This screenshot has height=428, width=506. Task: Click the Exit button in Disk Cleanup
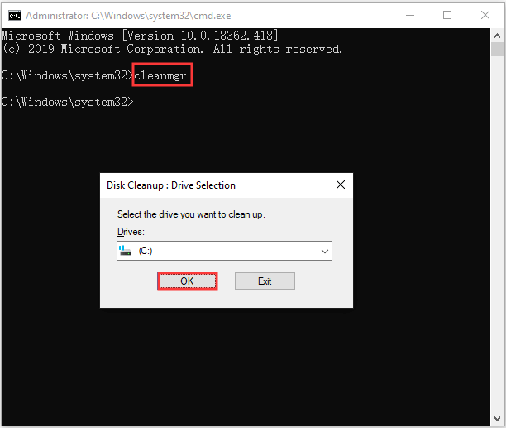(265, 281)
